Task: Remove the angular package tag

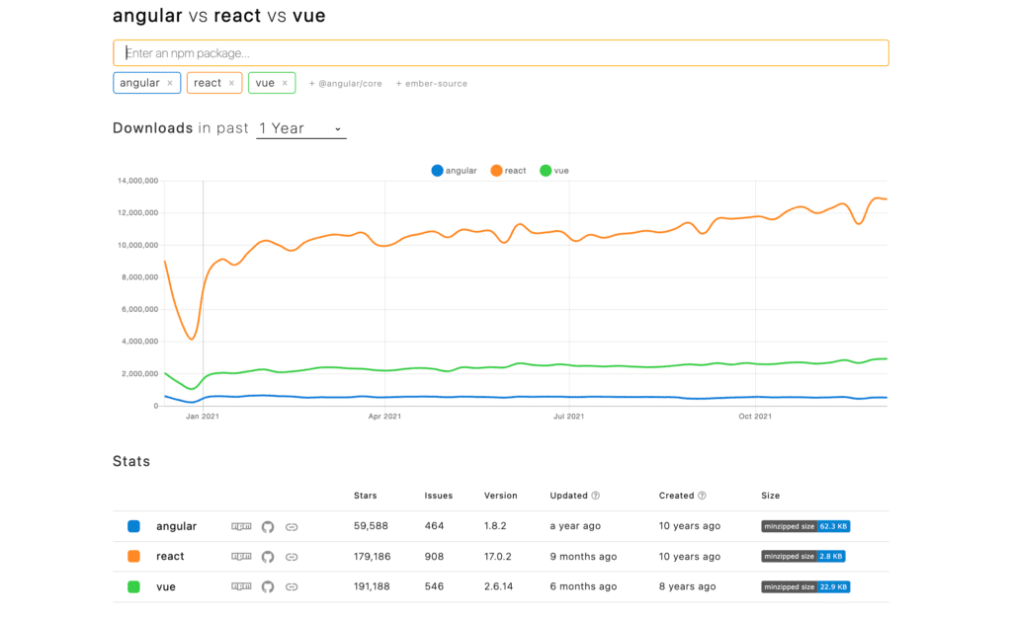Action: click(170, 83)
